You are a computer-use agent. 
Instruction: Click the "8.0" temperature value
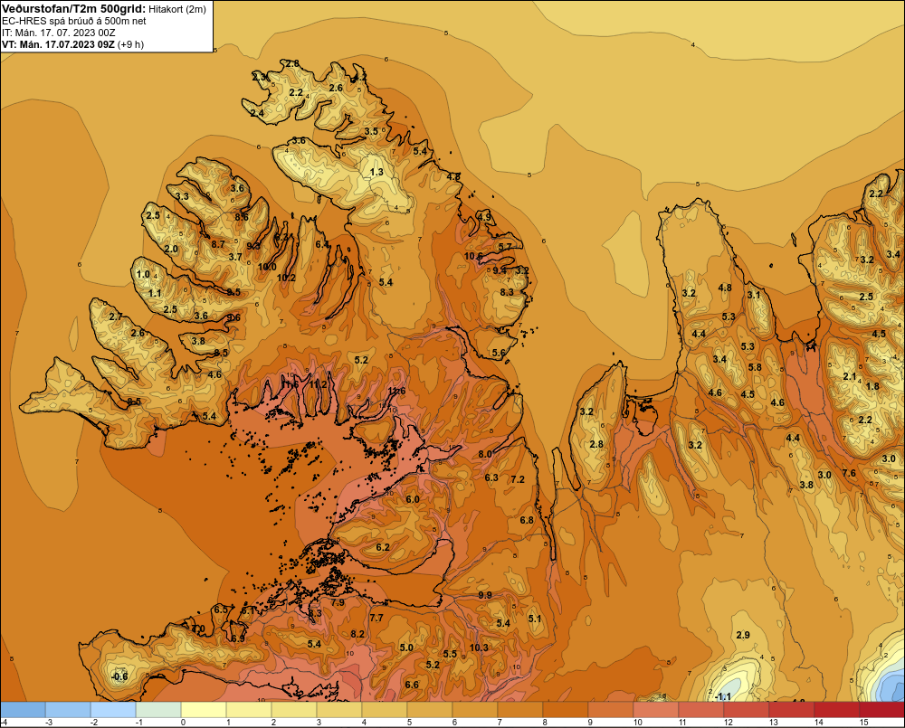coord(485,454)
